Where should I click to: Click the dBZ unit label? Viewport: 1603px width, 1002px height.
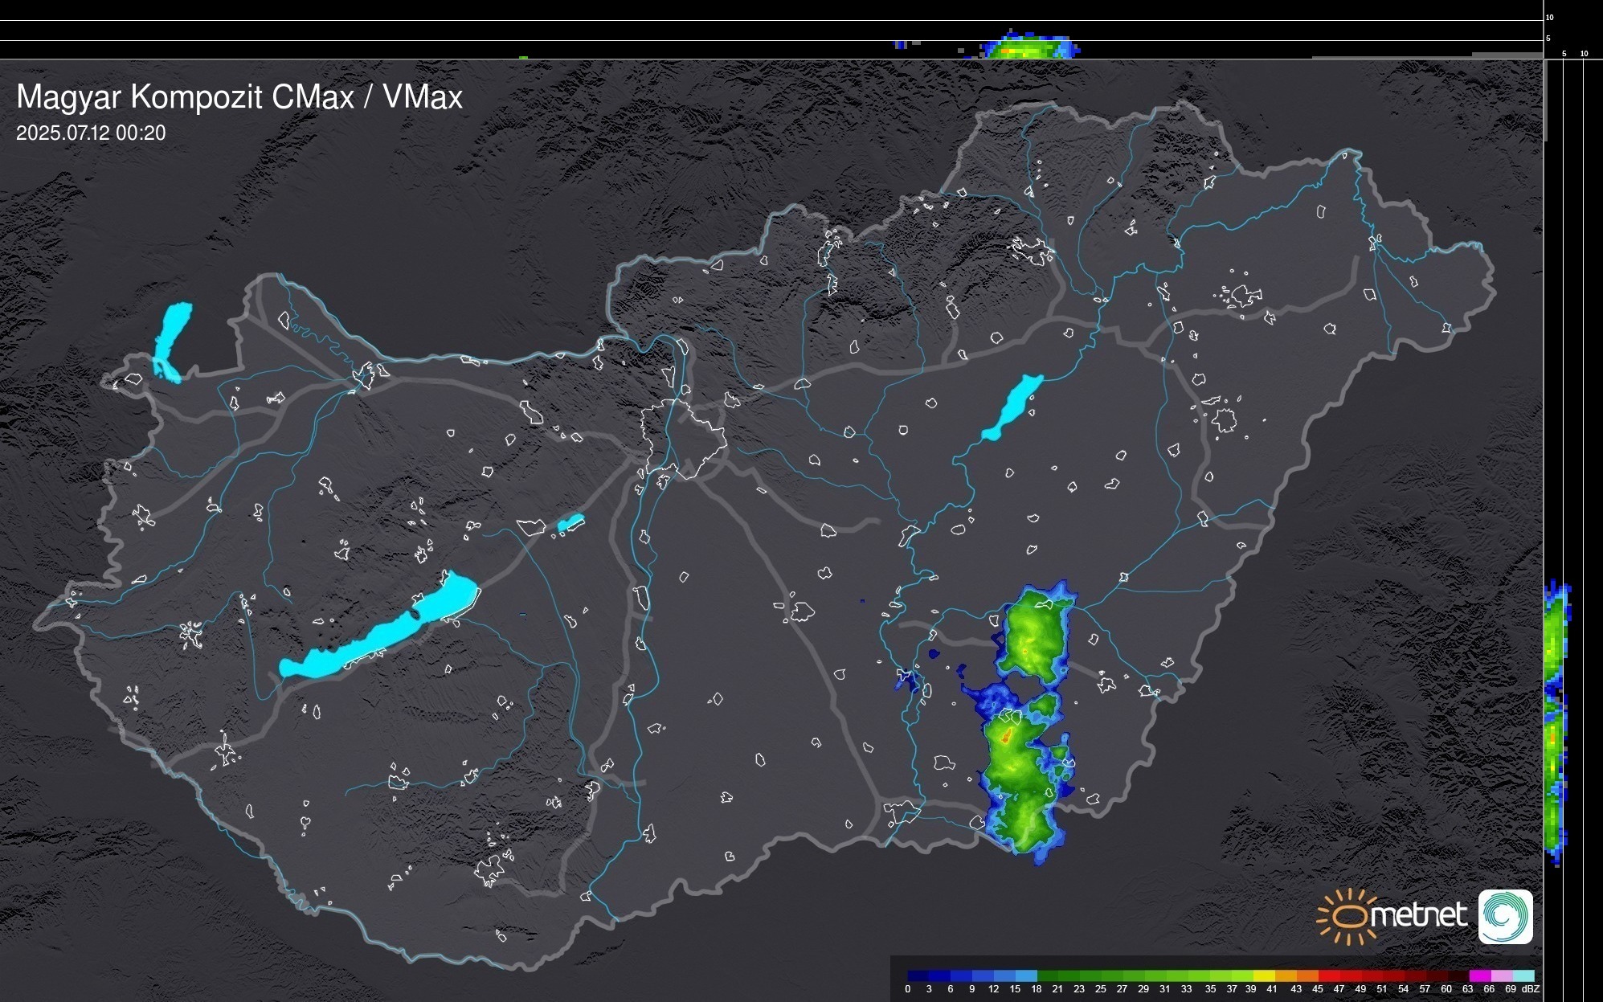pyautogui.click(x=1530, y=989)
